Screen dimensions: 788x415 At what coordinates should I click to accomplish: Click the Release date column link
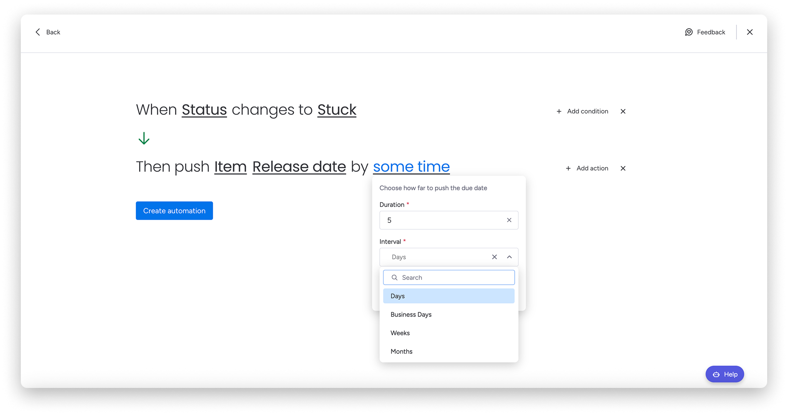(299, 167)
